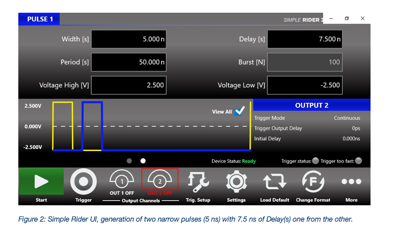Restore down the Simple Rider window
This screenshot has height=228, width=400.
[x=347, y=18]
